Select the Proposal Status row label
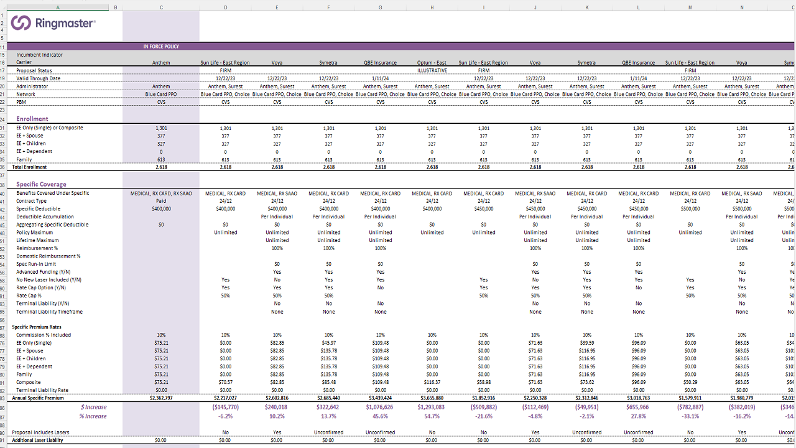The width and height of the screenshot is (796, 448). coord(34,71)
